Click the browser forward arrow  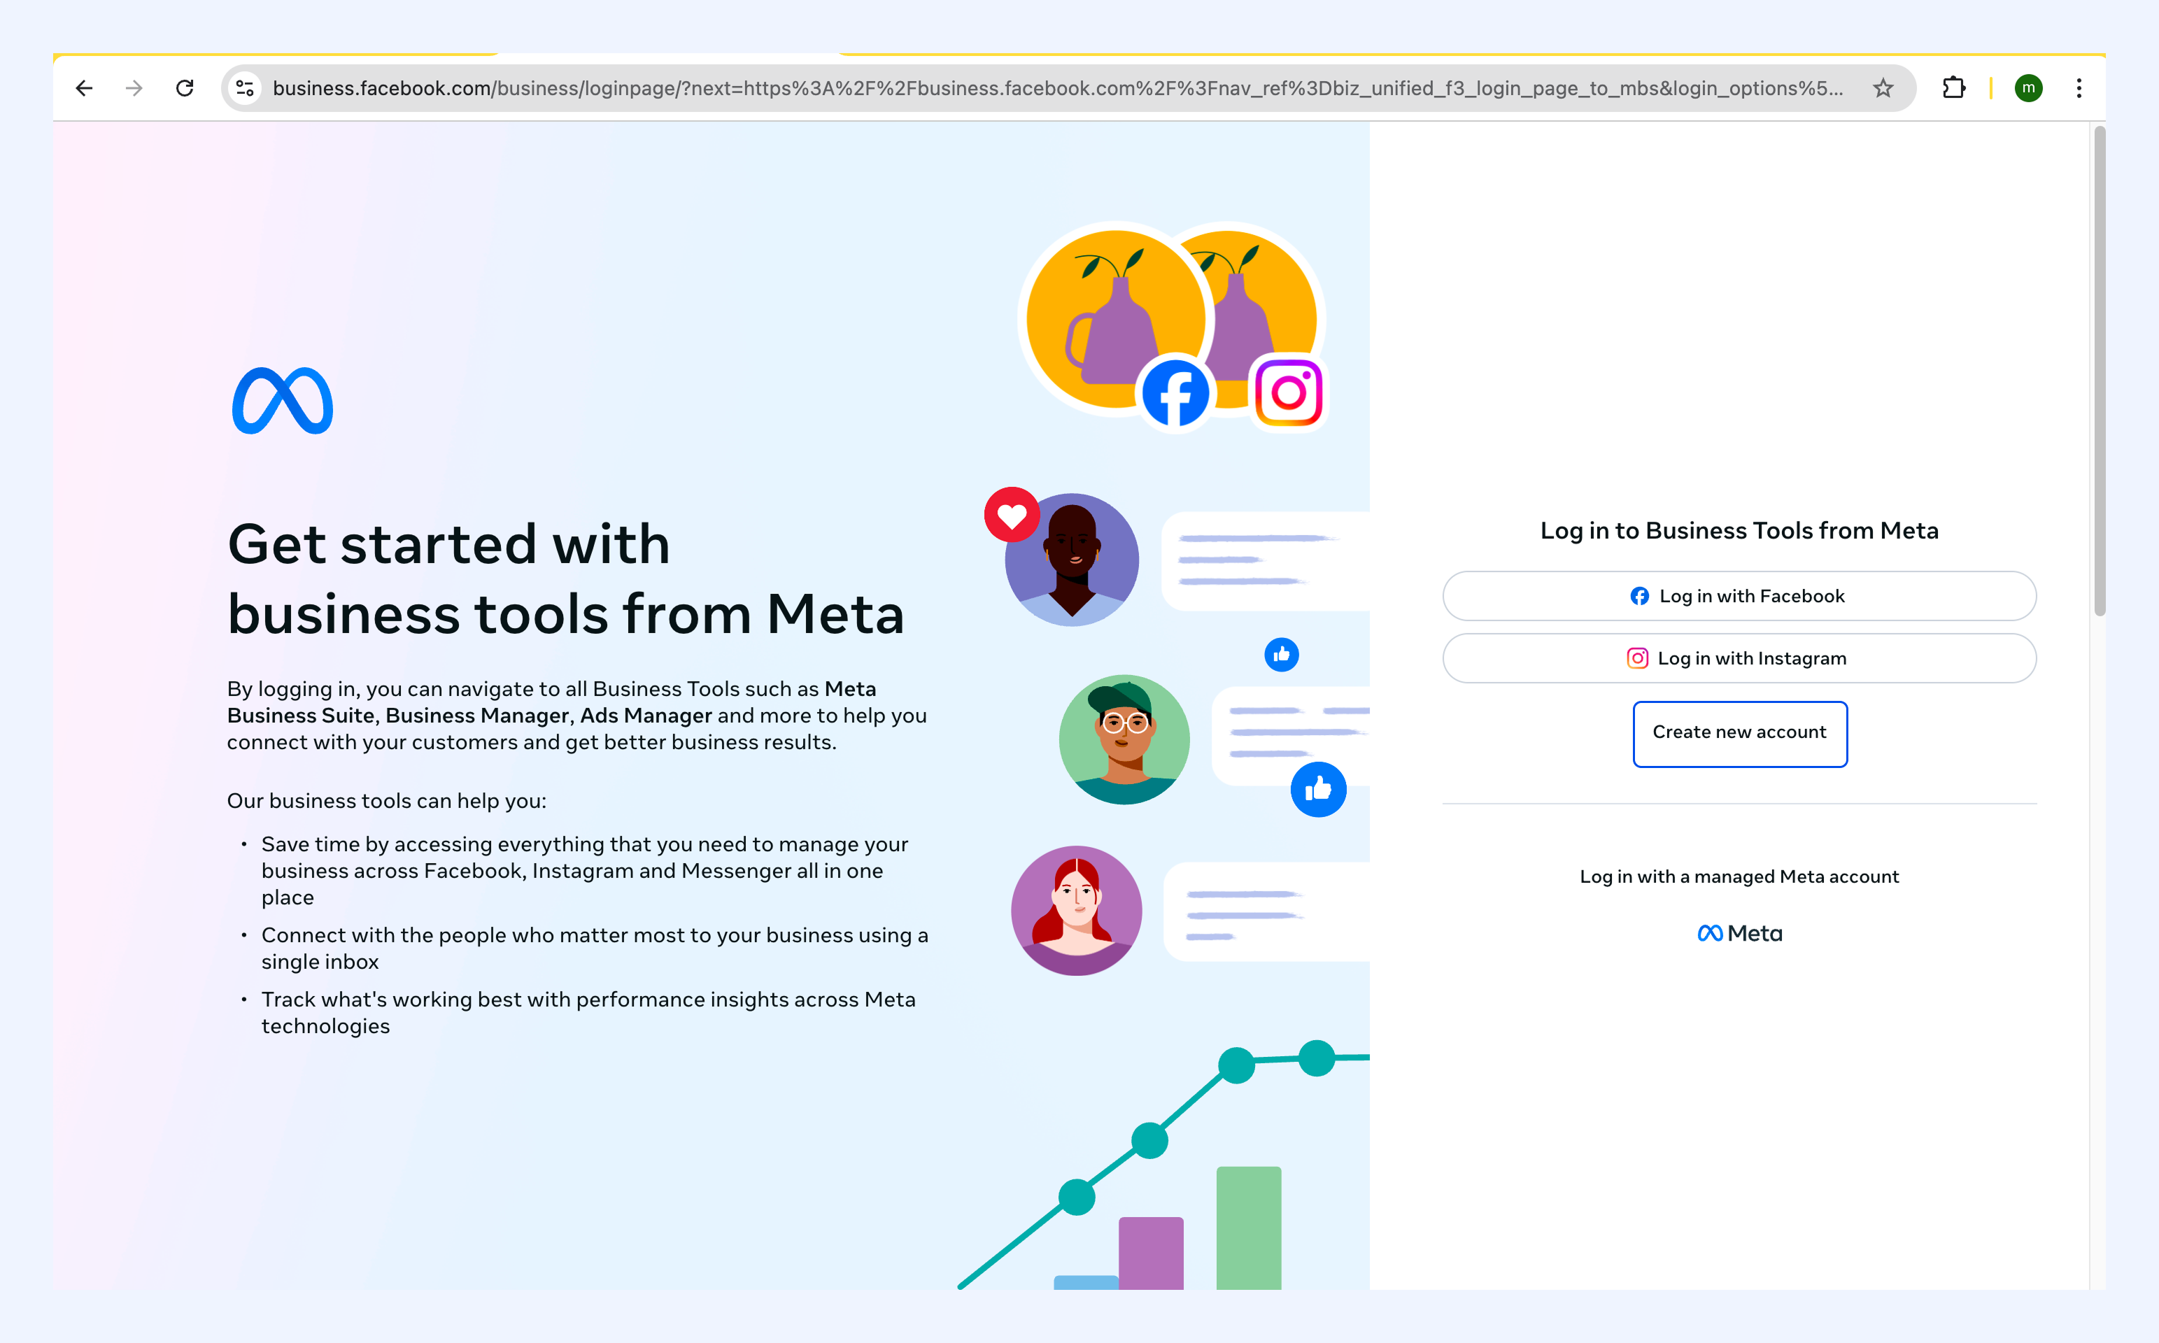(134, 88)
